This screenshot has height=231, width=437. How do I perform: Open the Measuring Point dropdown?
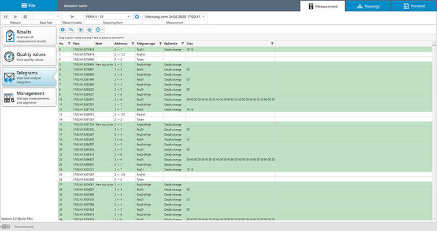(107, 17)
